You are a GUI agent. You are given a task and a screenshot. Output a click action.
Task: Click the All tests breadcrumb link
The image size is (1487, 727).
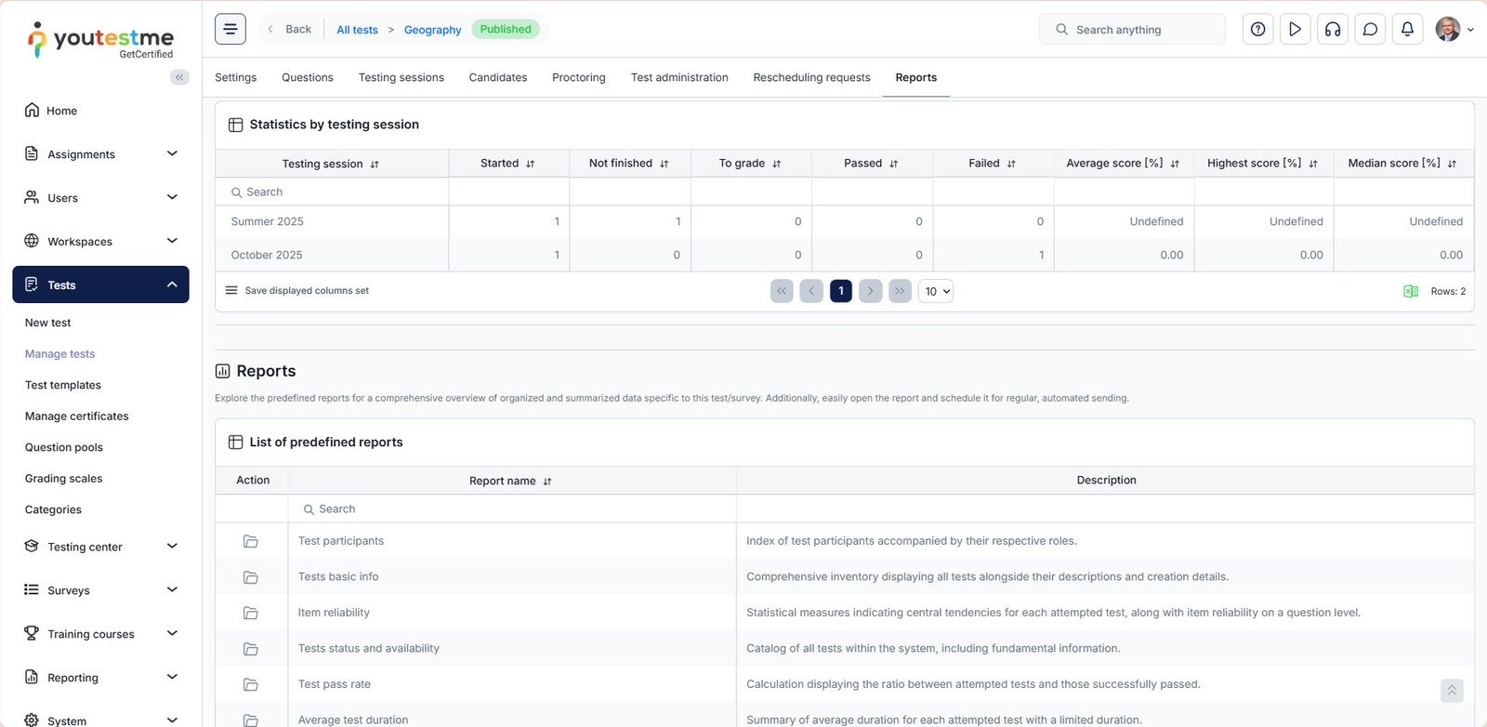[357, 30]
